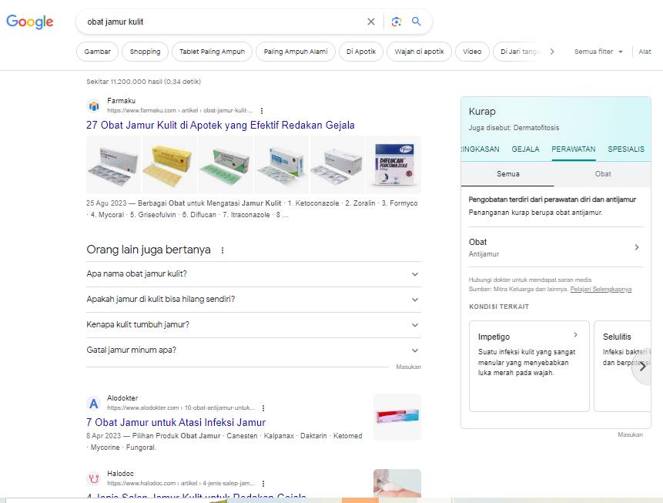Open the yellow medicine box thumbnail
Viewport: 663px width, 503px height.
click(169, 165)
